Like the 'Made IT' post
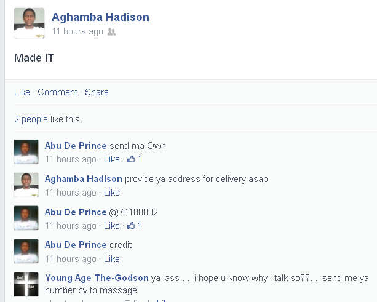 [x=22, y=92]
